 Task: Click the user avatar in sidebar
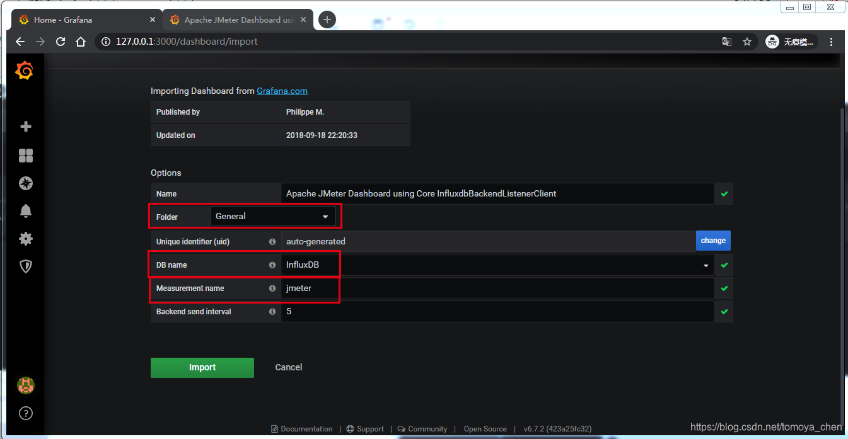tap(26, 385)
